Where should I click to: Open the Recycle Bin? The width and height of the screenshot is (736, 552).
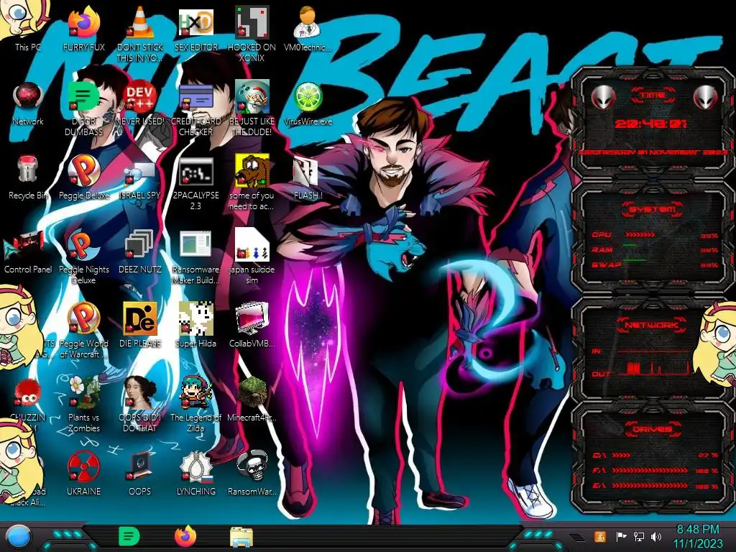tap(28, 178)
